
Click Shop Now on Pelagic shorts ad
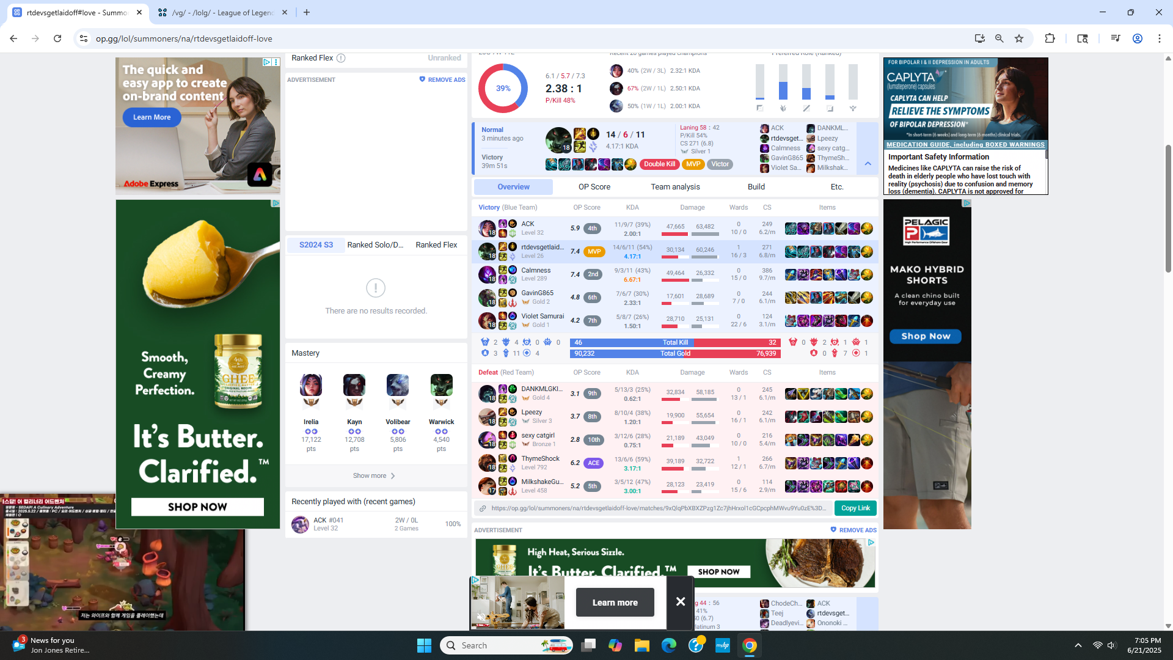[x=926, y=337]
